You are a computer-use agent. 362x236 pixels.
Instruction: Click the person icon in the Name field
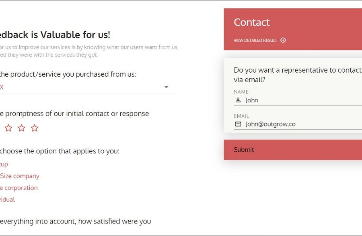(x=238, y=100)
